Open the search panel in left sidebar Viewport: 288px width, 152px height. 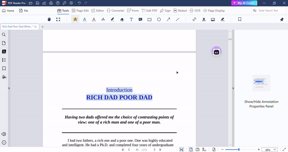coord(4,35)
